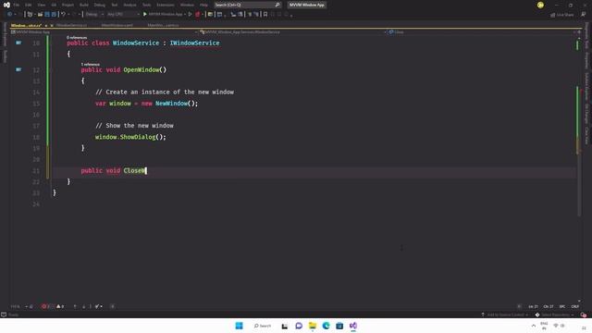Viewport: 592px width, 333px height.
Task: Open the zoom level dropdown
Action: point(19,306)
